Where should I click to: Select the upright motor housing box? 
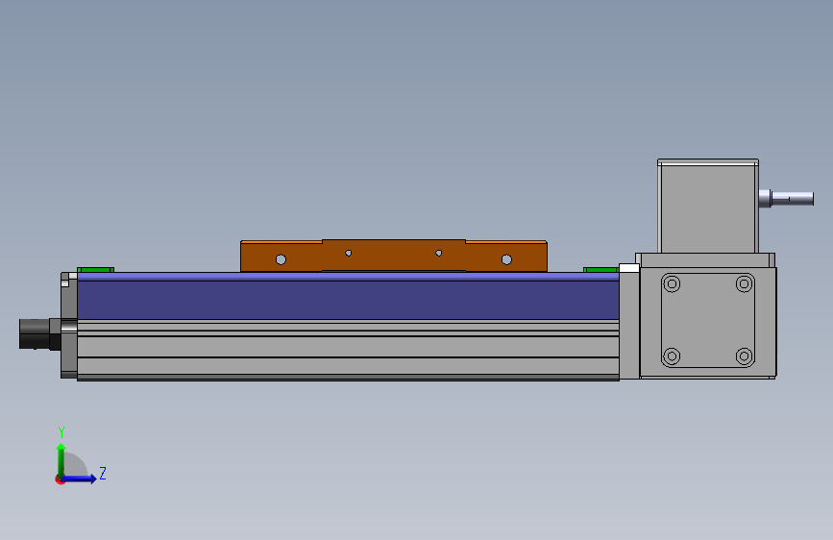pos(708,207)
